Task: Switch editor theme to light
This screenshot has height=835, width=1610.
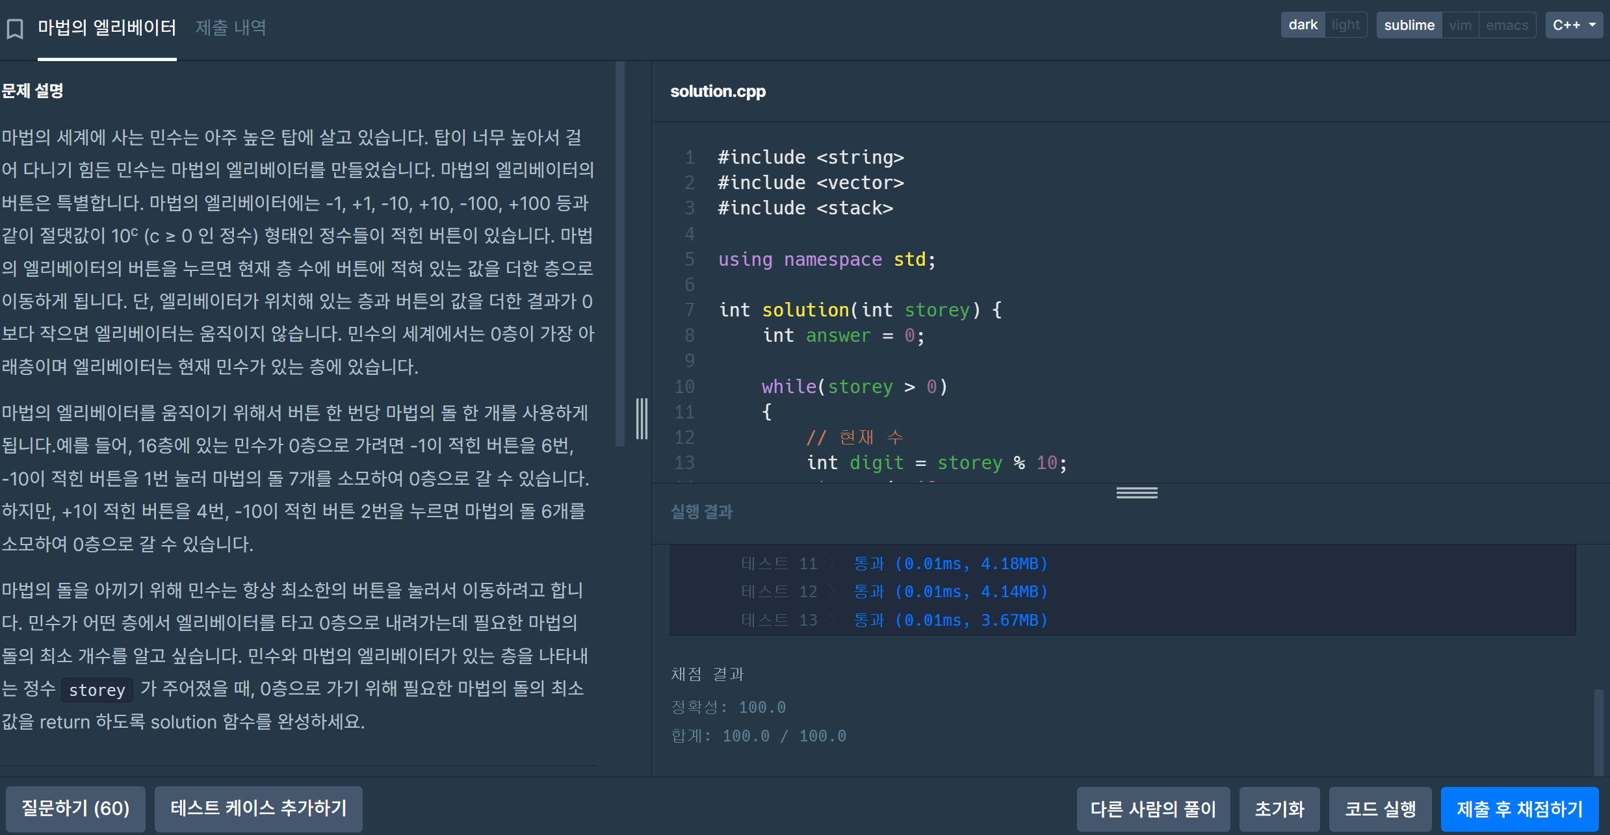Action: tap(1345, 25)
